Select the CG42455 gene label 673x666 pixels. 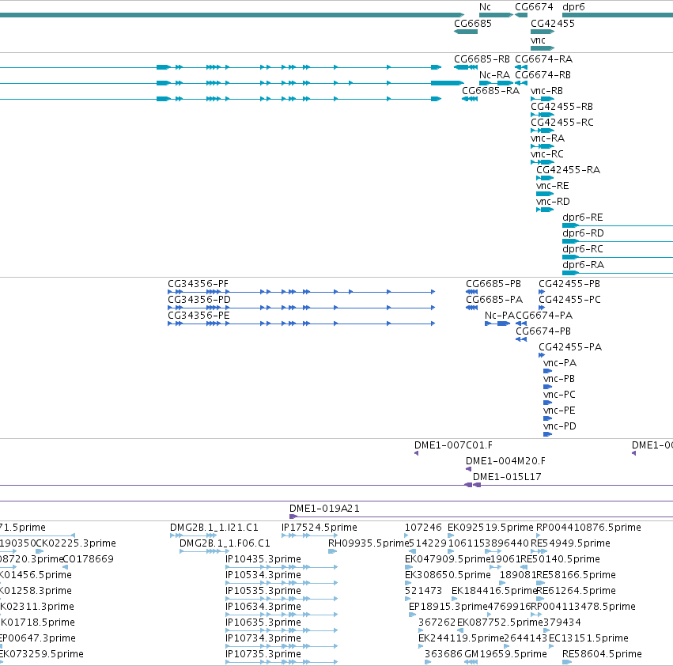552,24
